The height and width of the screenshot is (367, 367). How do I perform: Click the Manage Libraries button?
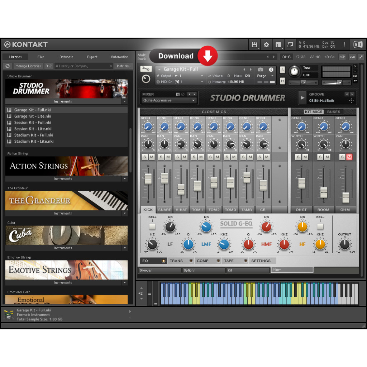(x=28, y=66)
